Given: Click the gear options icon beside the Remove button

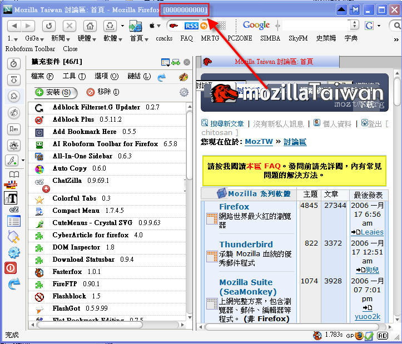Looking at the screenshot, I should pos(184,92).
